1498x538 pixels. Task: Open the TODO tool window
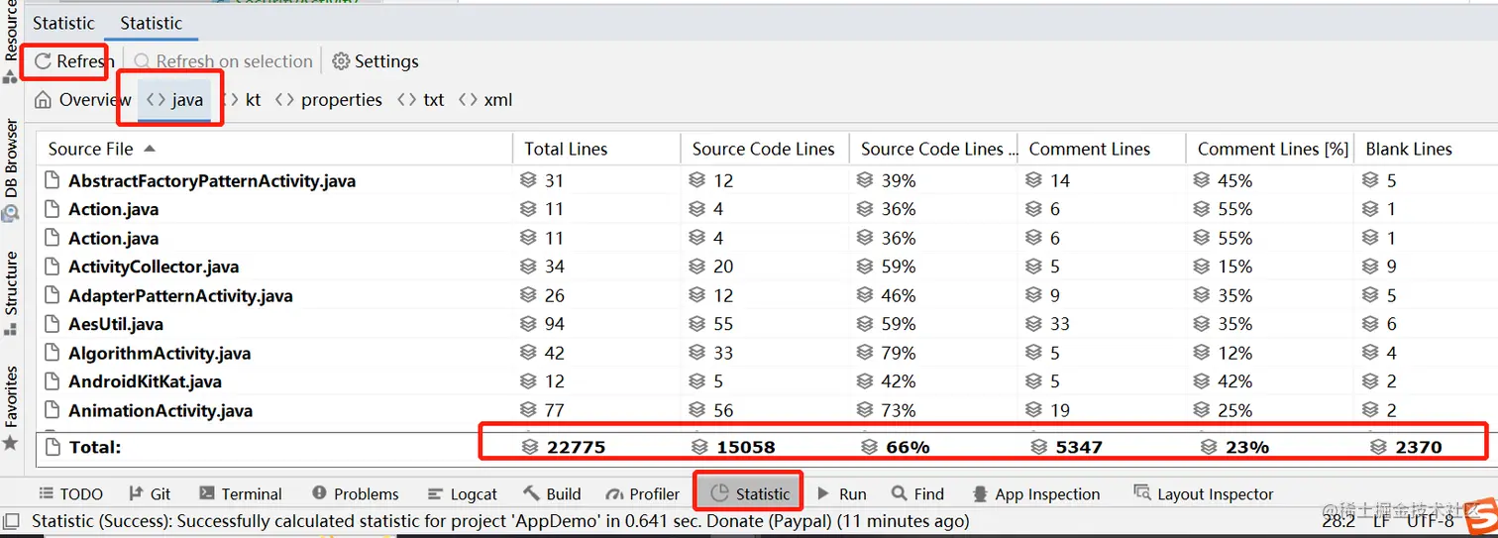[x=70, y=493]
